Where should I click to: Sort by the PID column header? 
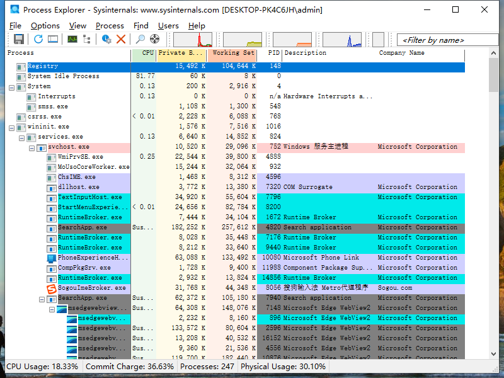point(270,55)
